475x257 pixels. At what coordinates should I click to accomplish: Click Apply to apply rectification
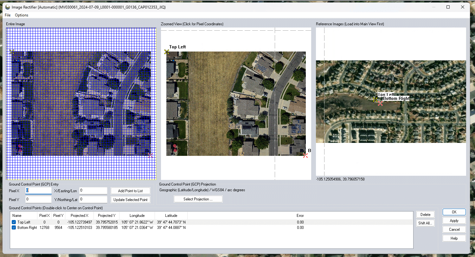point(454,221)
